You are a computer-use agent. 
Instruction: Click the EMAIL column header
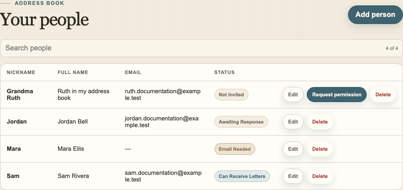point(133,72)
